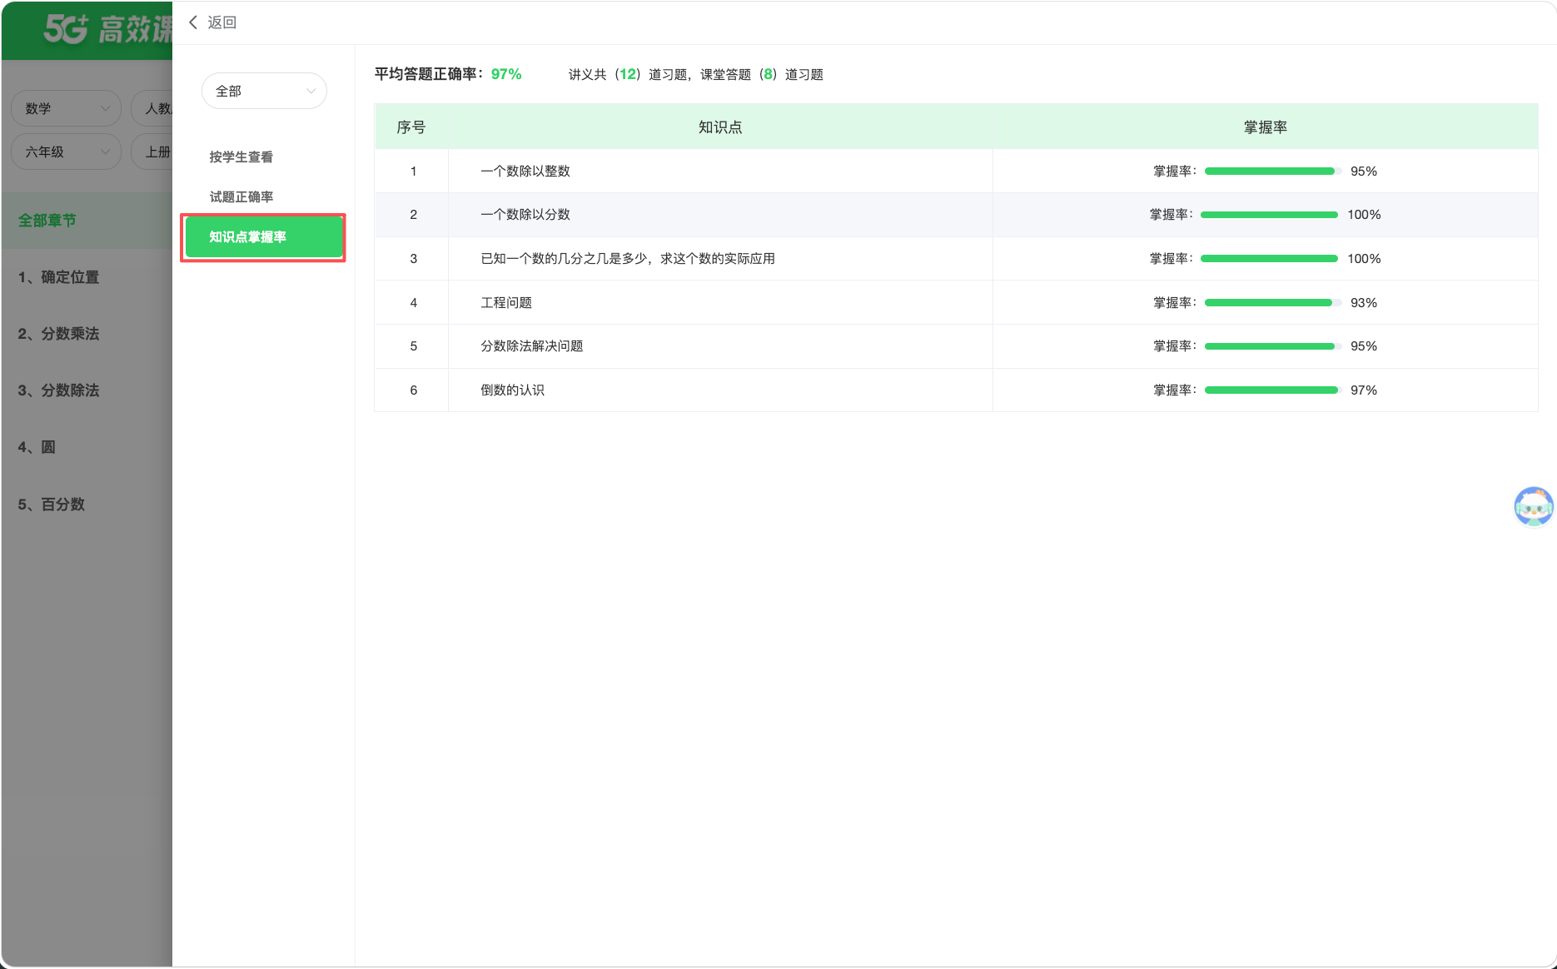Open the 人教 textbook edition dropdown
The image size is (1557, 969).
(152, 108)
